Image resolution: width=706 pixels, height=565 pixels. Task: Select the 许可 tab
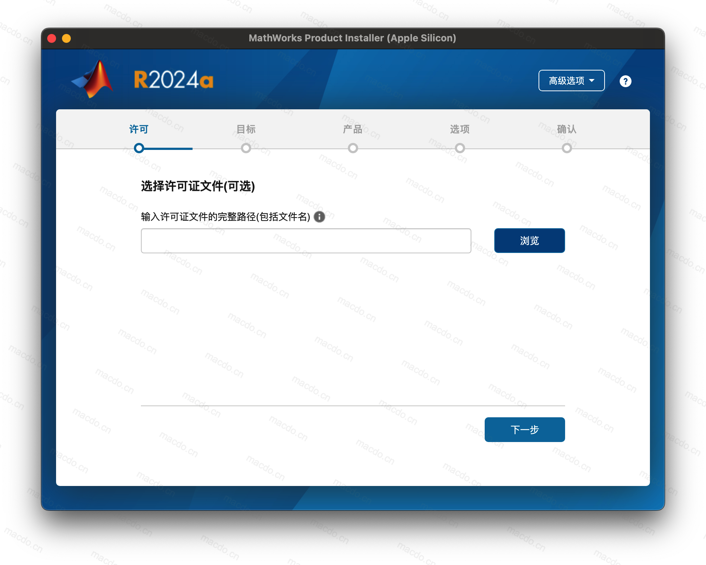pyautogui.click(x=139, y=129)
